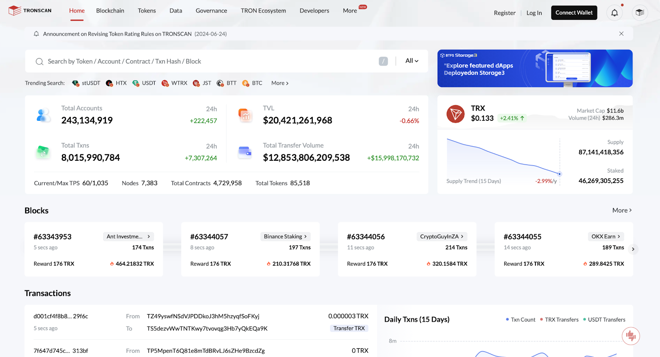The image size is (660, 357).
Task: Open Ant Investme... block producer chevron
Action: click(x=148, y=237)
